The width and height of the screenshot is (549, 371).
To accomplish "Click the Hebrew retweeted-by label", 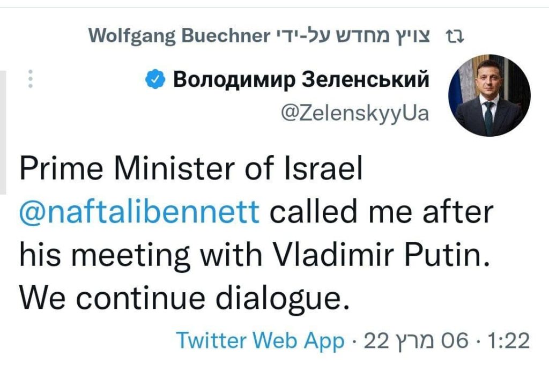I will click(352, 36).
